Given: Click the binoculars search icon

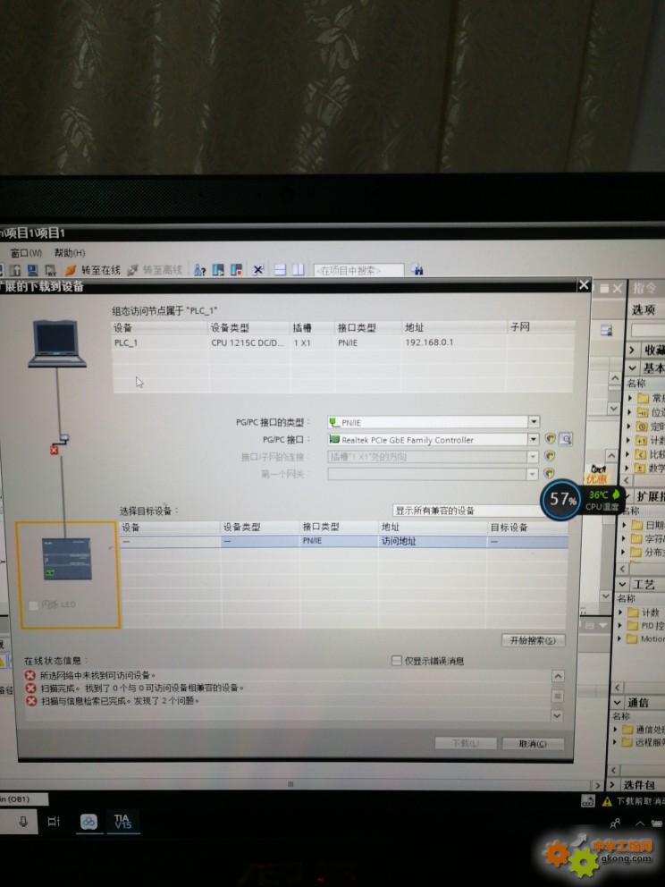Looking at the screenshot, I should [x=418, y=270].
